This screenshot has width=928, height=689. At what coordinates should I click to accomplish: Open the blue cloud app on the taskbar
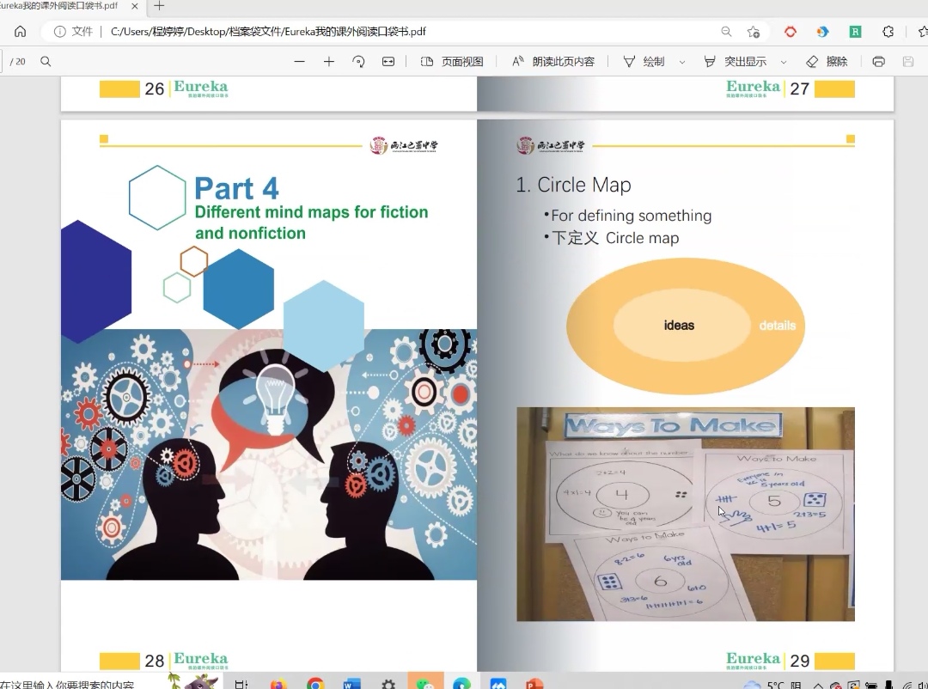[x=498, y=684]
